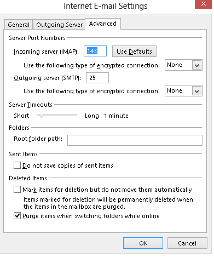Click the Incoming server (IMAP) port field

(95, 51)
